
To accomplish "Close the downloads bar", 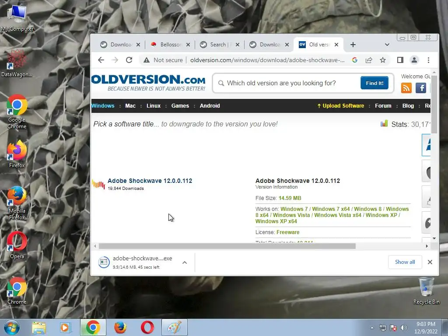I will click(x=430, y=262).
